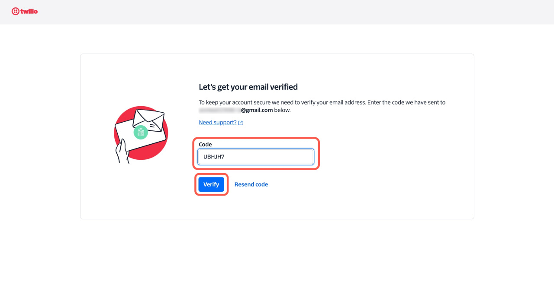
Task: Click the external link icon beside Need support
Action: point(240,122)
